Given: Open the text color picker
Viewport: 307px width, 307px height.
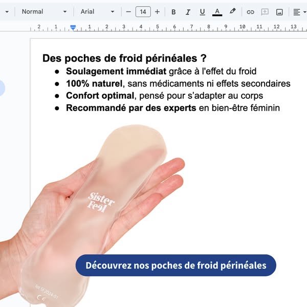Looking at the screenshot, I should point(217,12).
